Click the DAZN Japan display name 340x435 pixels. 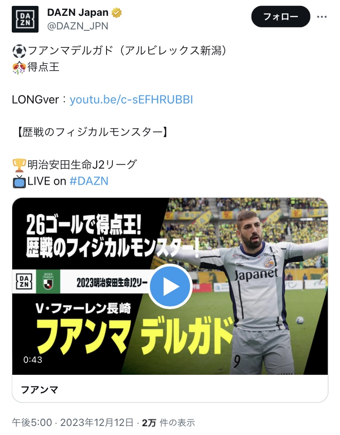pos(78,13)
